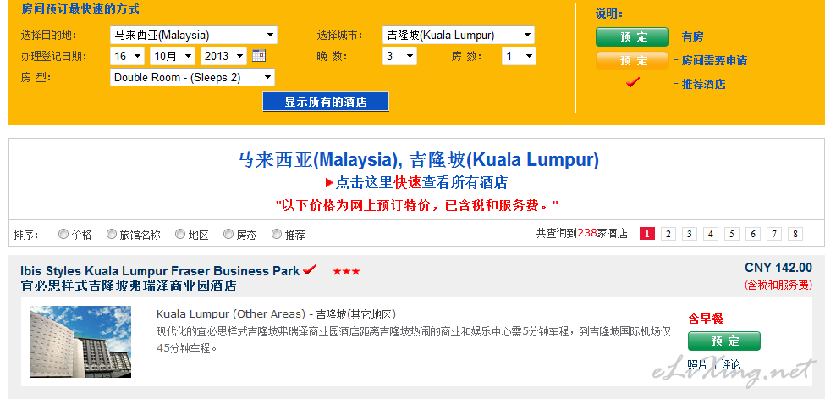
Task: Go to results page 2
Action: pos(668,234)
